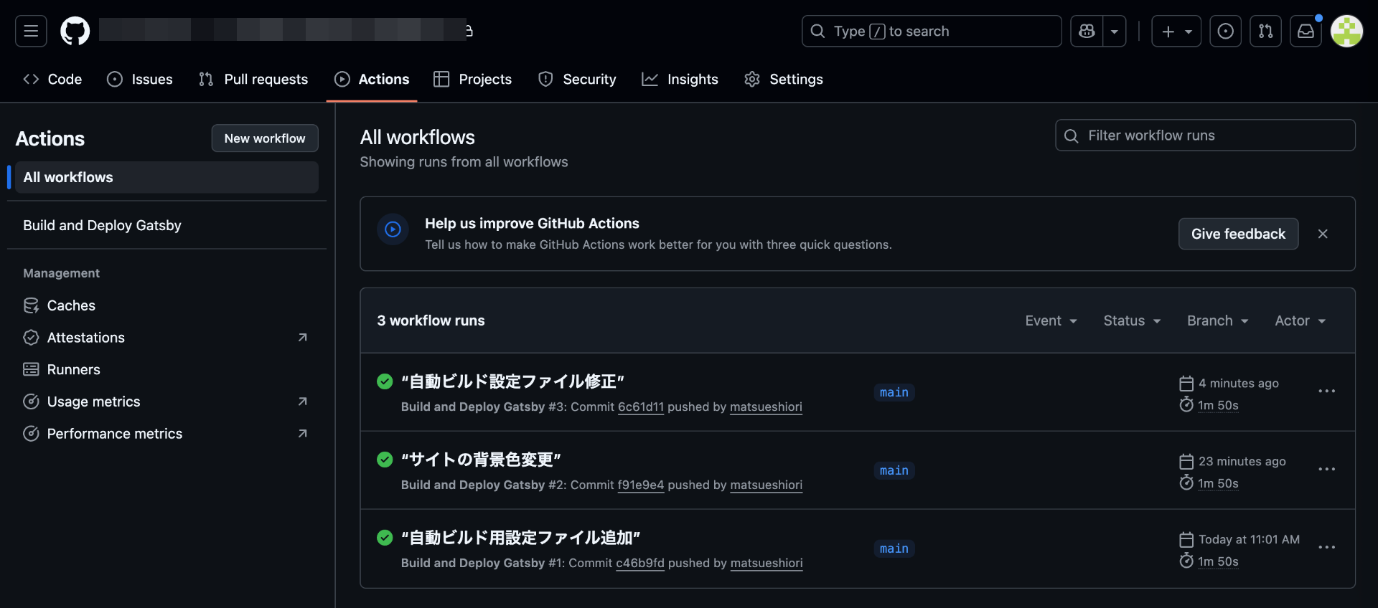The height and width of the screenshot is (608, 1378).
Task: Open commit f91e9e4 link
Action: [x=641, y=485]
